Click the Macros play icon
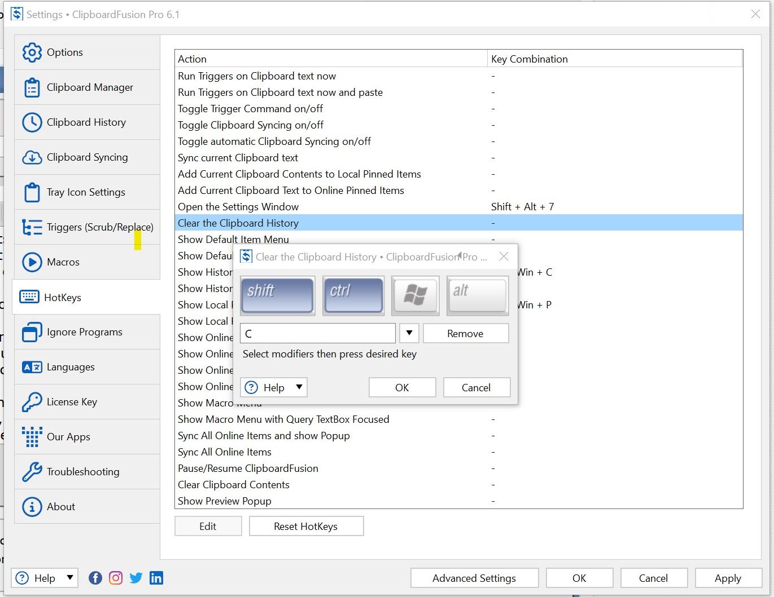The image size is (774, 597). tap(32, 262)
